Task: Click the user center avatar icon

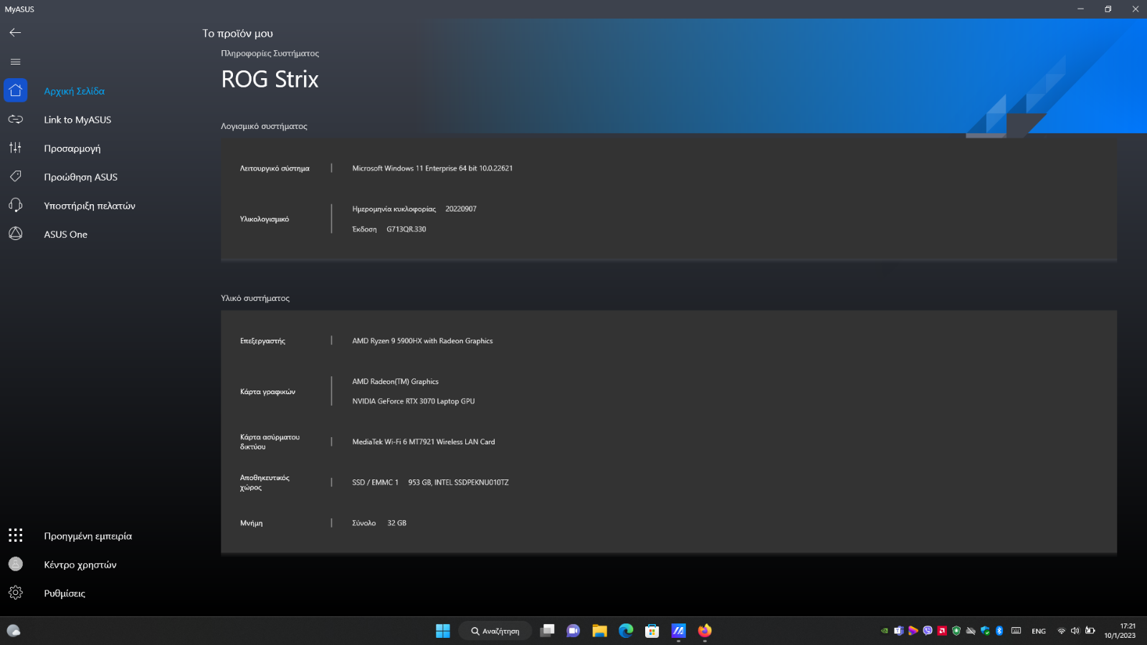Action: click(15, 564)
